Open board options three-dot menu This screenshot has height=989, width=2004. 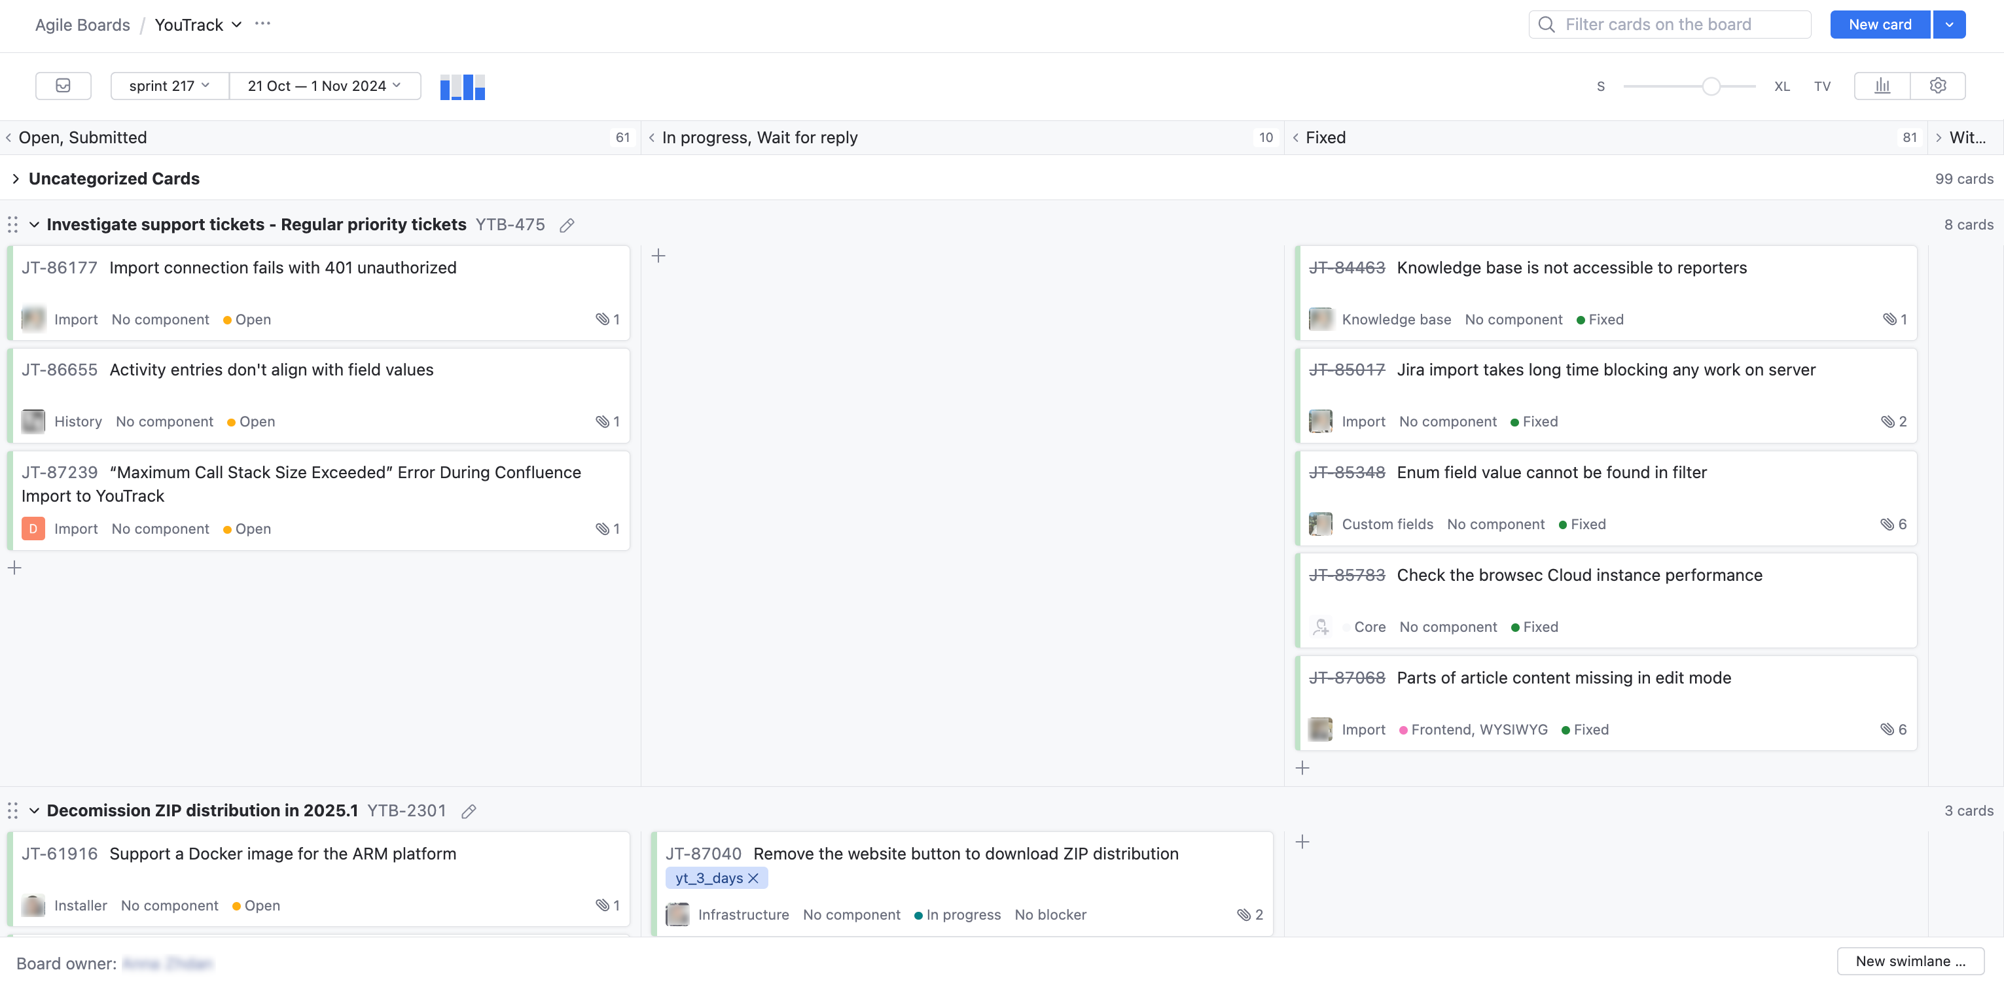click(263, 24)
